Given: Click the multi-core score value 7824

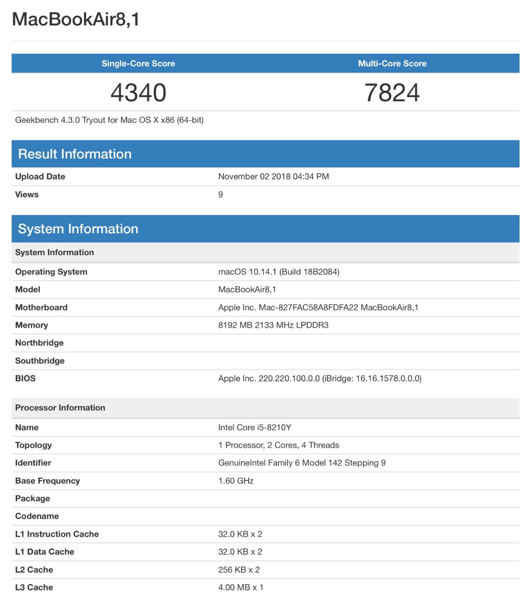Looking at the screenshot, I should tap(392, 93).
